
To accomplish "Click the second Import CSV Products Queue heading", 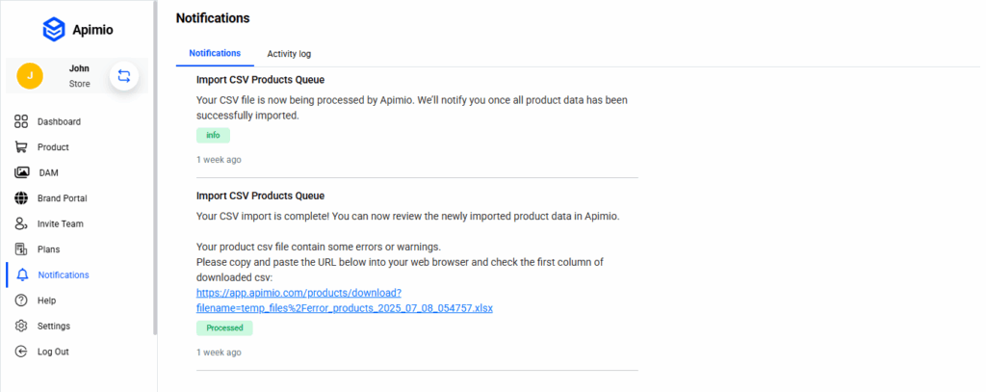I will (x=260, y=196).
